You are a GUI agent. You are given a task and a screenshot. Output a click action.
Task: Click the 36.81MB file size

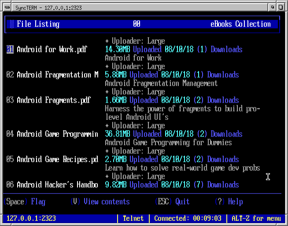point(118,134)
